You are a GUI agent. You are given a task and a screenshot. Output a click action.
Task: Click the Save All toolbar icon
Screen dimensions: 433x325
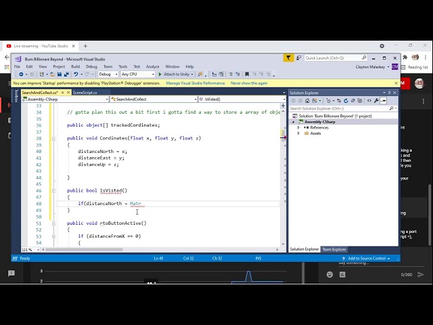(x=66, y=74)
